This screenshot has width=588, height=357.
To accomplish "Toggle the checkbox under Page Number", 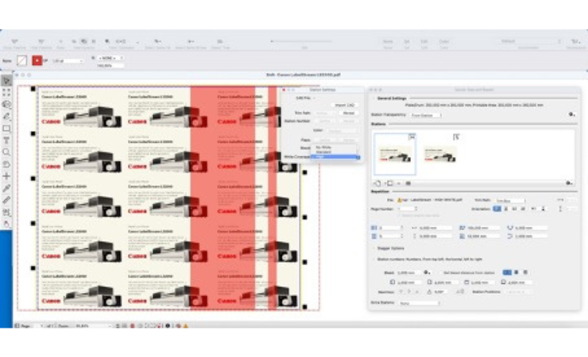I will tap(399, 216).
